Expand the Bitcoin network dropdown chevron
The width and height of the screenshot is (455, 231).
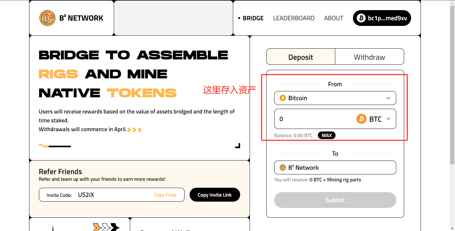pos(388,98)
